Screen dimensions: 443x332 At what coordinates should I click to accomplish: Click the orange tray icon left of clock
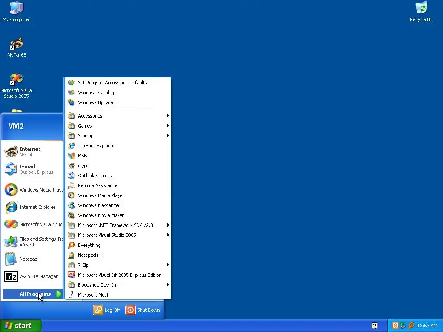click(395, 326)
